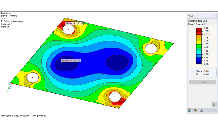Click the 'Max Sigma-1: 9.56' status line
218x130 pixels.
pyautogui.click(x=23, y=116)
